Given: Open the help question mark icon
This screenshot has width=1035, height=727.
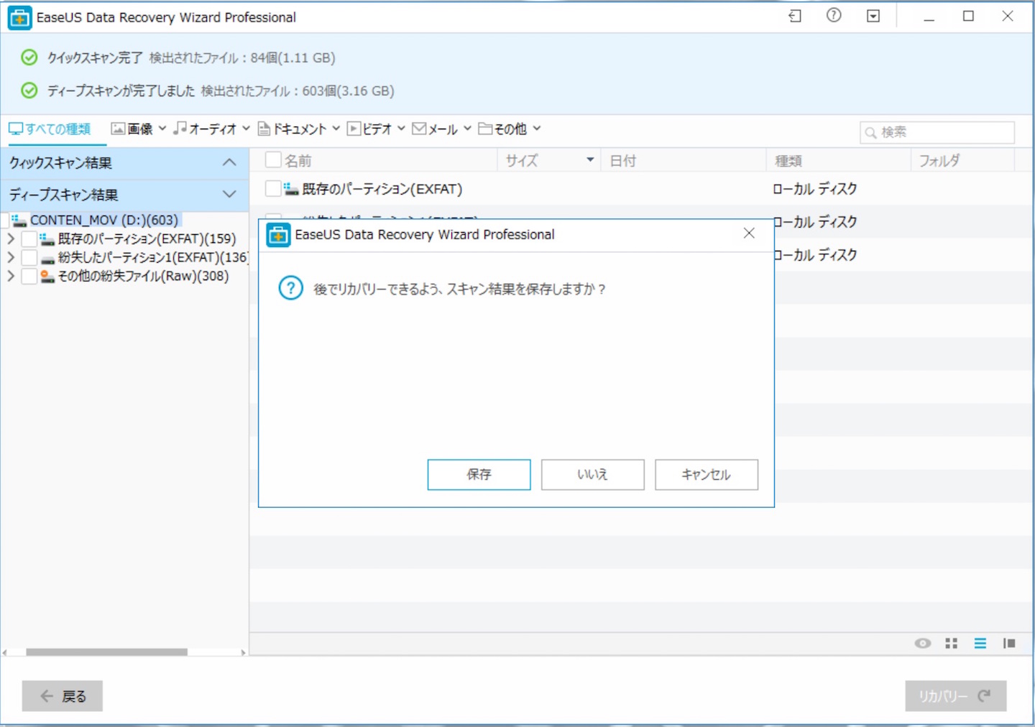Looking at the screenshot, I should click(834, 15).
